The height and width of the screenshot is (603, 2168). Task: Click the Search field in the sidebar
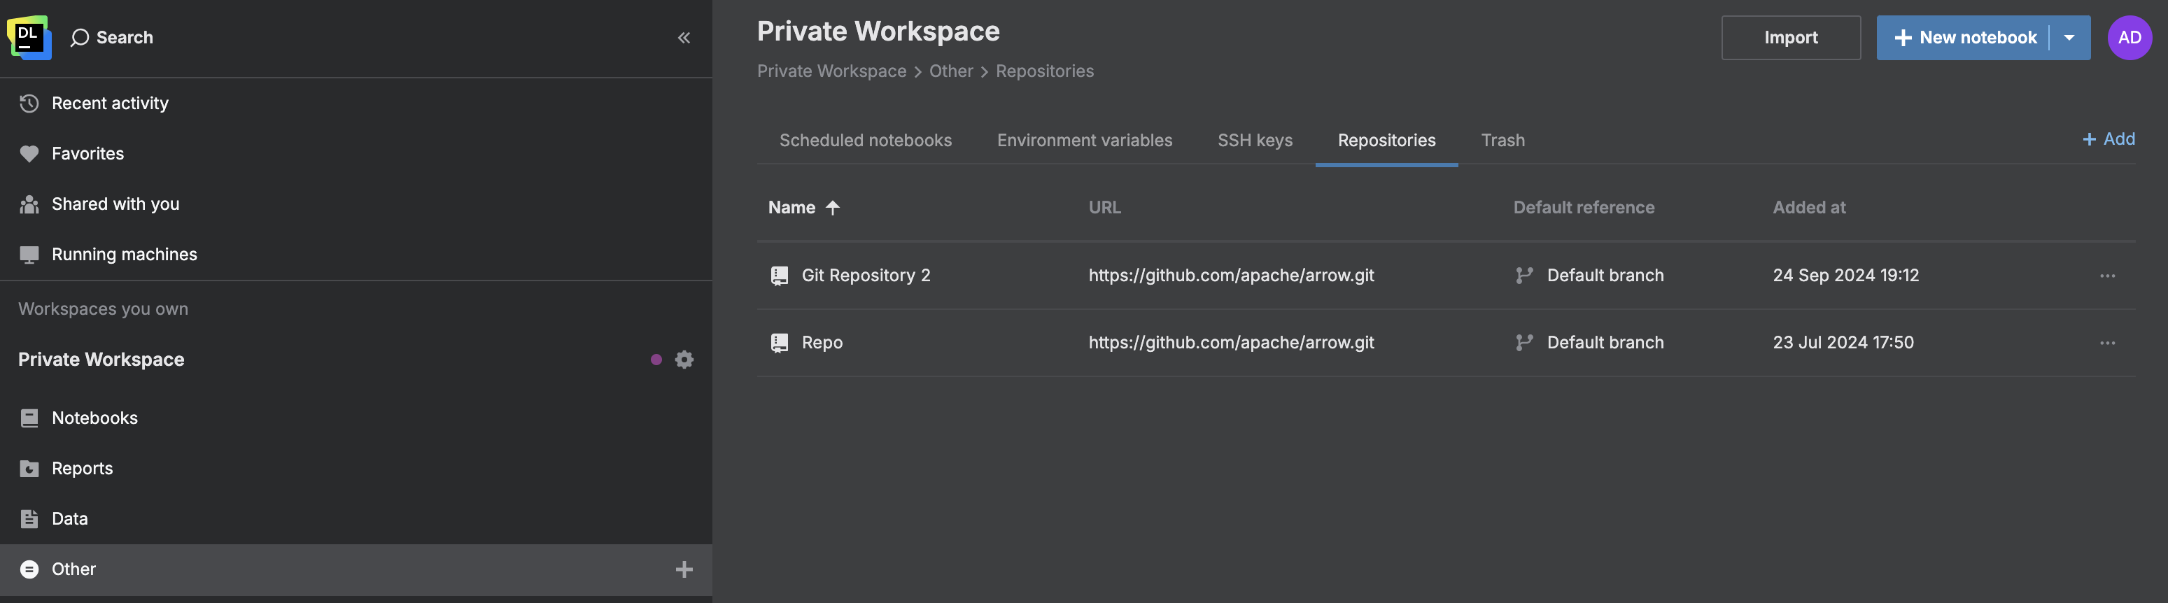124,38
